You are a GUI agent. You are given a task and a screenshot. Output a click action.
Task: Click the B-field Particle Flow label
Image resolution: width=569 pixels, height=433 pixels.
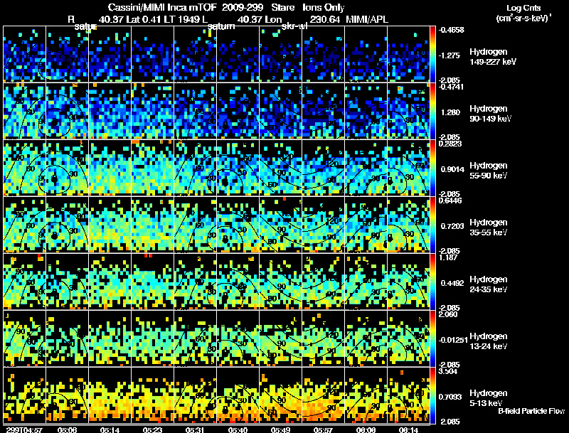531,411
